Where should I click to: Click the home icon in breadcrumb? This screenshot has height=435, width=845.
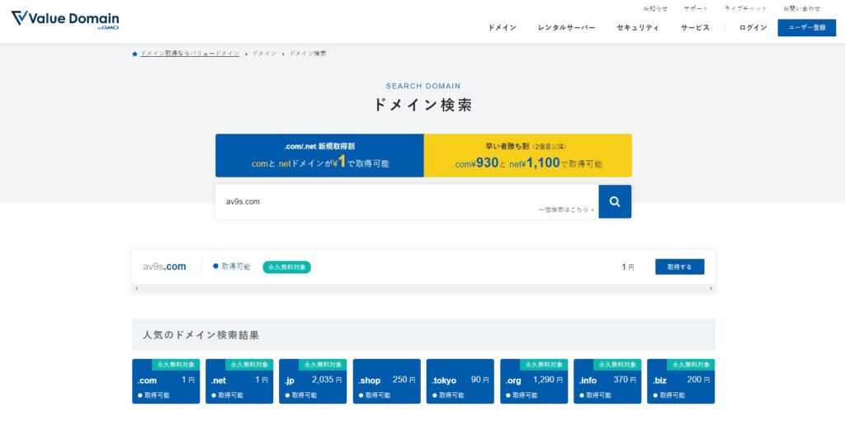point(135,54)
